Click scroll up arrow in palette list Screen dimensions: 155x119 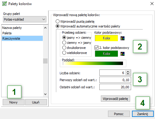(45, 28)
